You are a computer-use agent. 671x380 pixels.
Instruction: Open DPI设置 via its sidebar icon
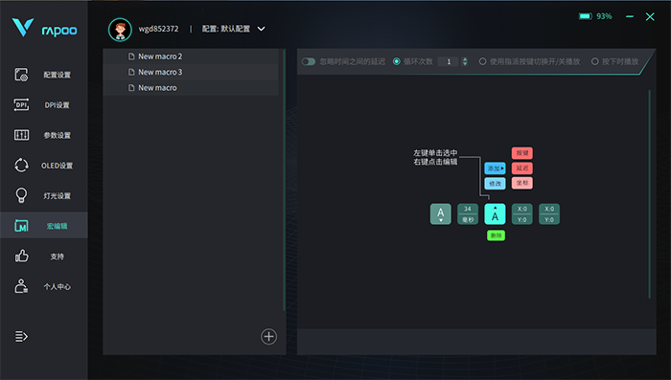(21, 104)
